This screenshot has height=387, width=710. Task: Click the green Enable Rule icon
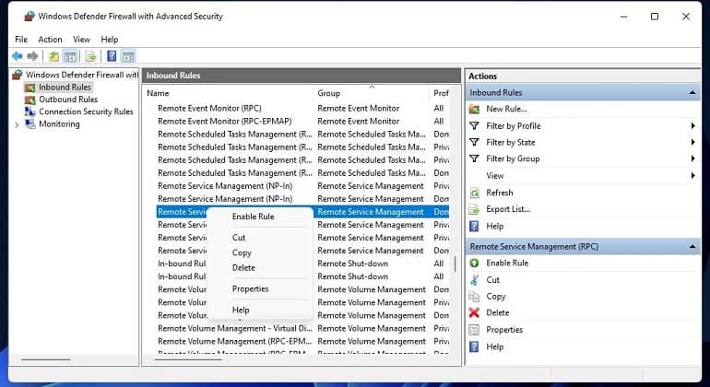pyautogui.click(x=474, y=263)
